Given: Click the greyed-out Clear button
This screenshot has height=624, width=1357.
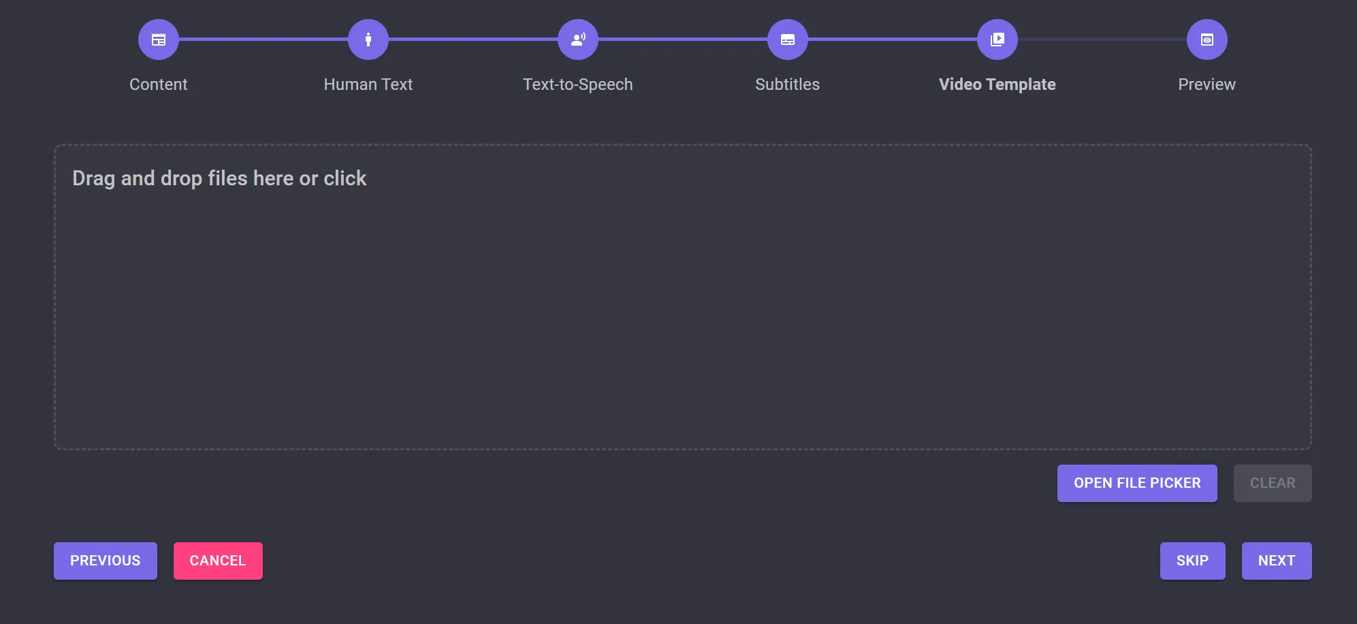Looking at the screenshot, I should (x=1272, y=483).
